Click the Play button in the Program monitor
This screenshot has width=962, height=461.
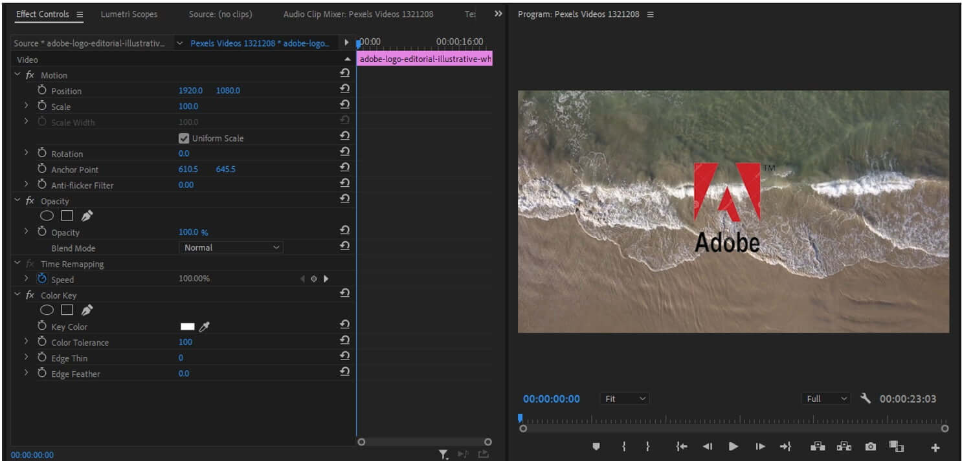733,446
